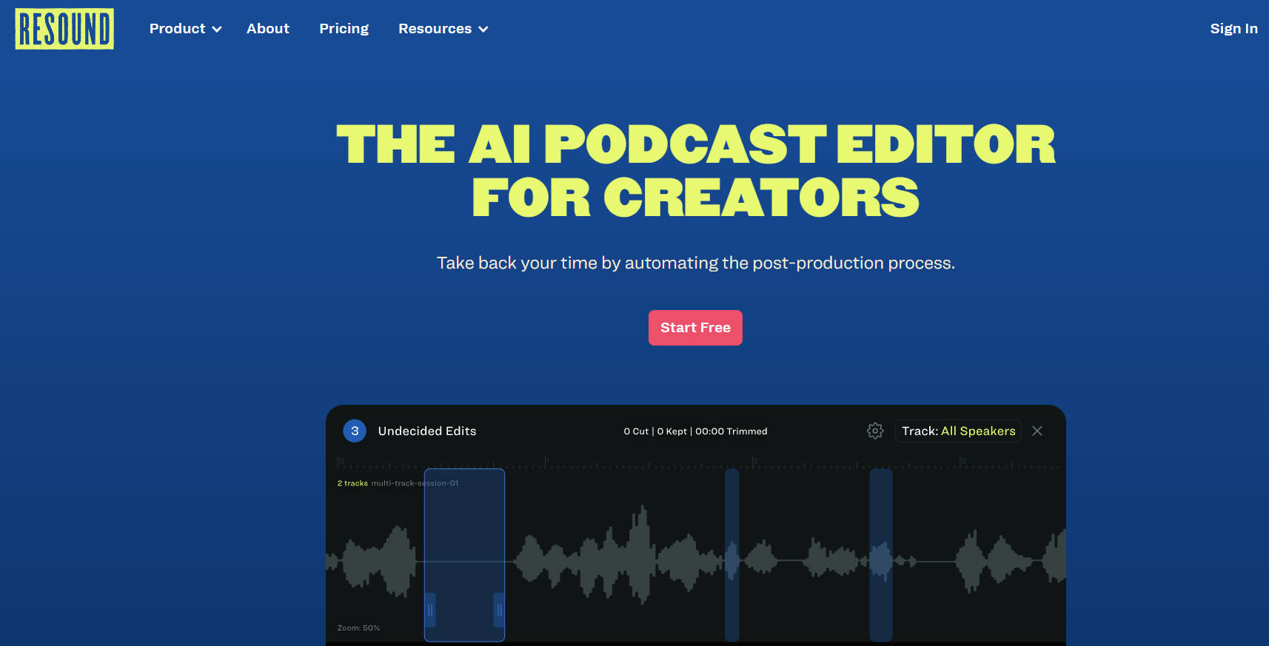Expand the Product menu chevron

(217, 30)
